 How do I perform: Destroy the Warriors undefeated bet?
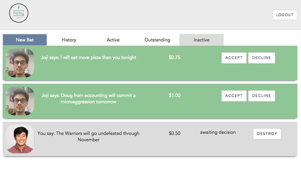click(267, 134)
